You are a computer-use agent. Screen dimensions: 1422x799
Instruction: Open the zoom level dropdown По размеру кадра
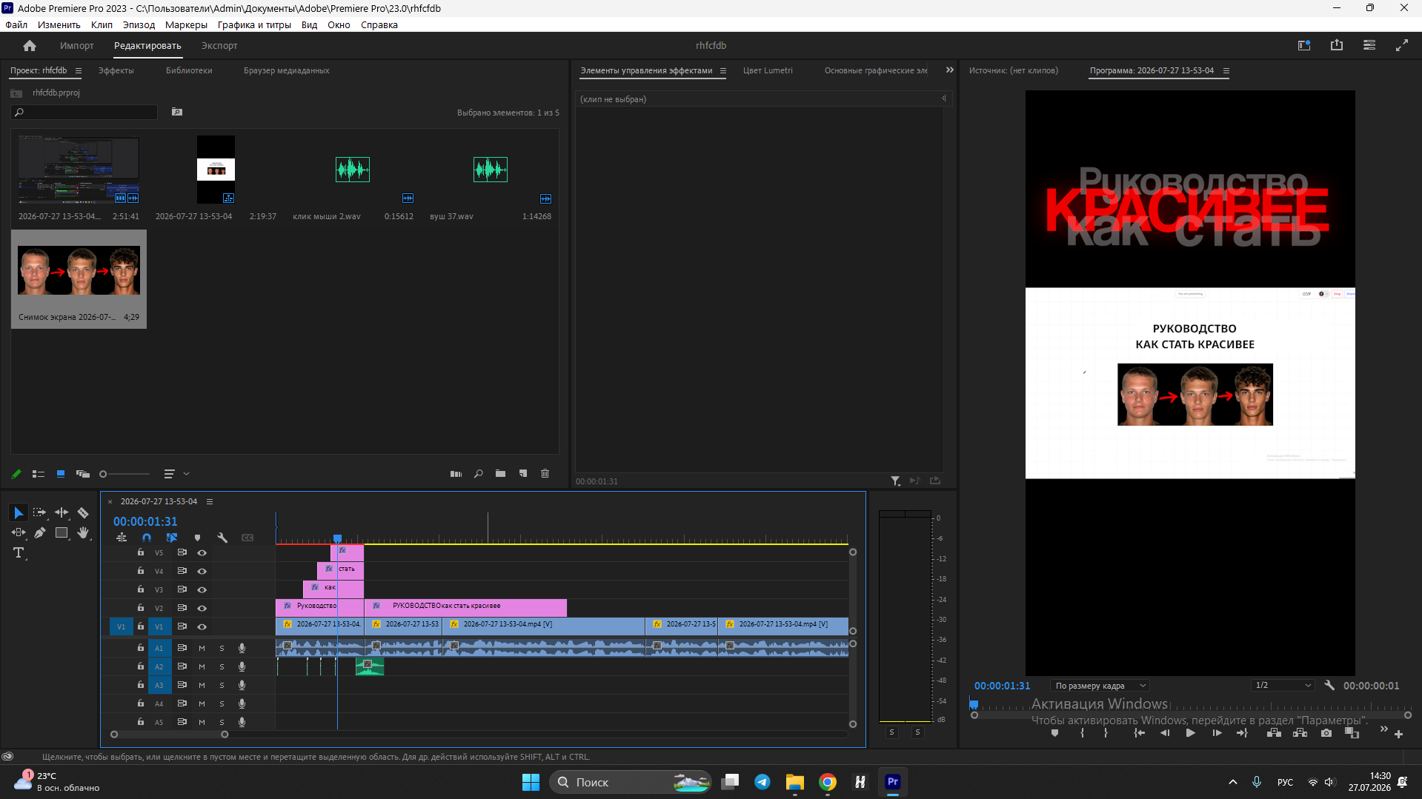click(x=1100, y=686)
